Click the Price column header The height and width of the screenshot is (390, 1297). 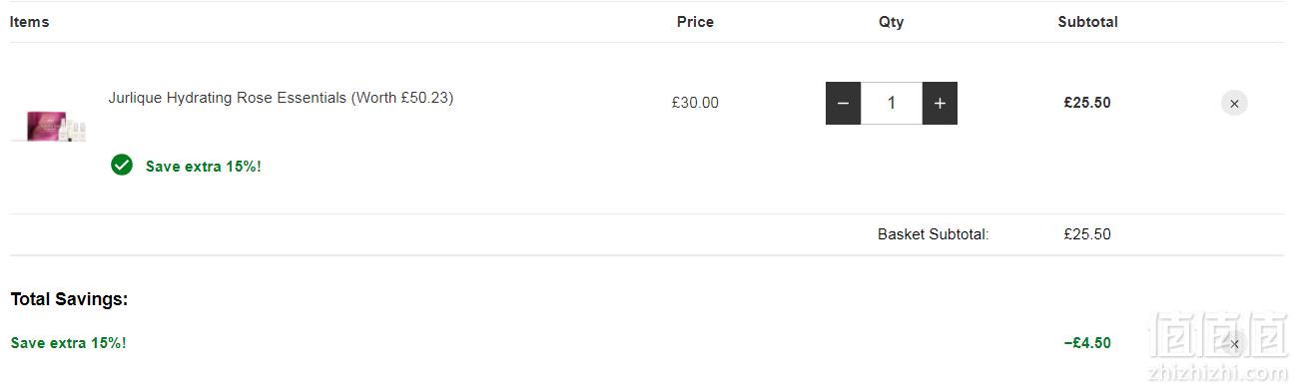click(x=695, y=22)
